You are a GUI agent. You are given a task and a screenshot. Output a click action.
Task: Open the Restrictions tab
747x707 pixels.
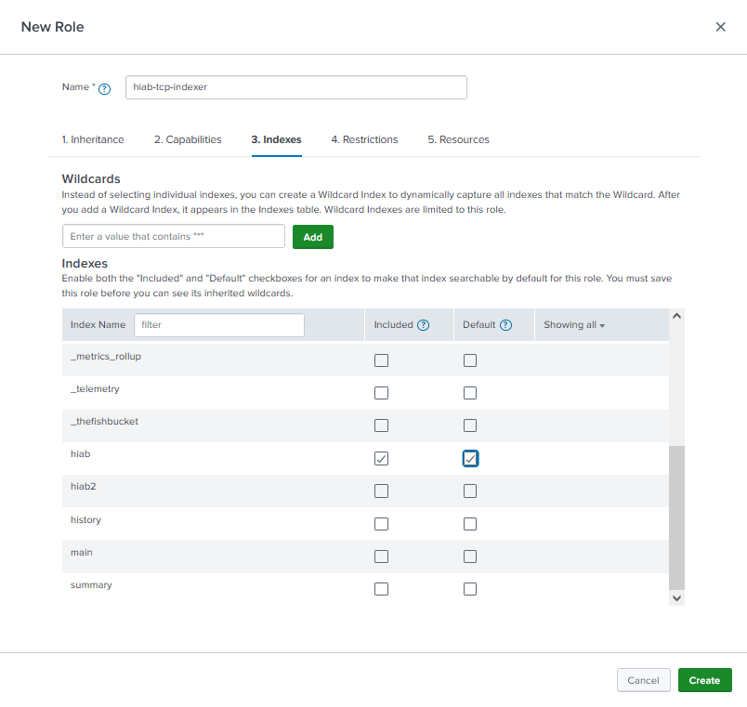click(364, 139)
